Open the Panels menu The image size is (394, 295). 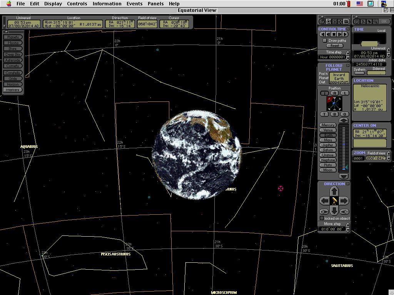click(x=155, y=4)
